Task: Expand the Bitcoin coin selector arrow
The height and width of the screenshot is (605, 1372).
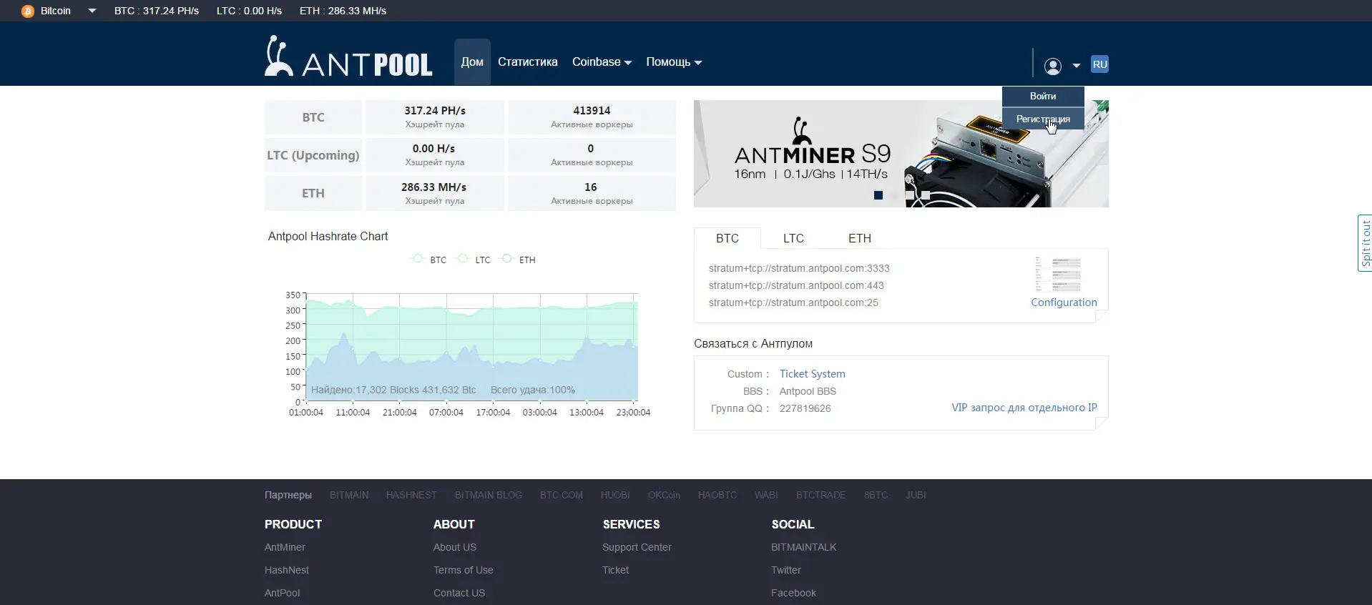Action: click(x=92, y=11)
